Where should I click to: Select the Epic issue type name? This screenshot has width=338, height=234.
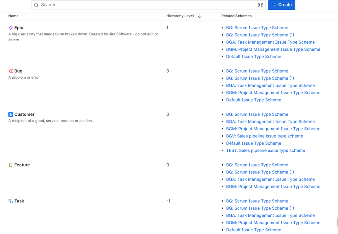coord(19,28)
